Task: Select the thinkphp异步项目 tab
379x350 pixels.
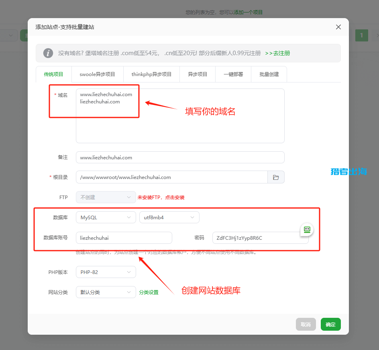Action: coord(151,74)
